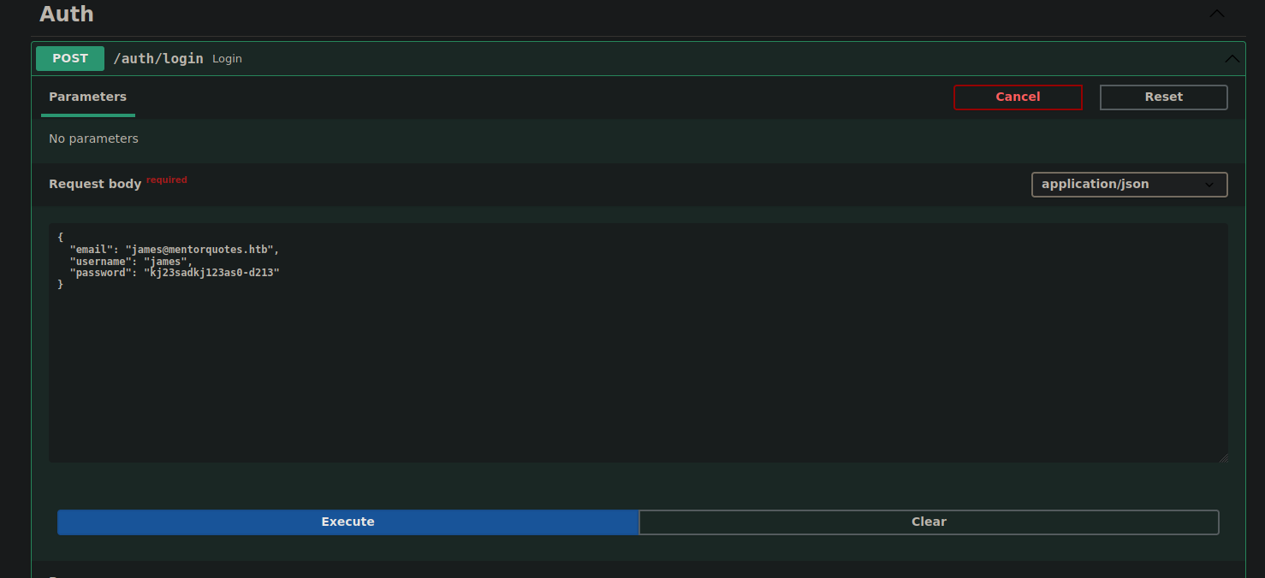
Task: Click the Auth section heading
Action: (67, 14)
